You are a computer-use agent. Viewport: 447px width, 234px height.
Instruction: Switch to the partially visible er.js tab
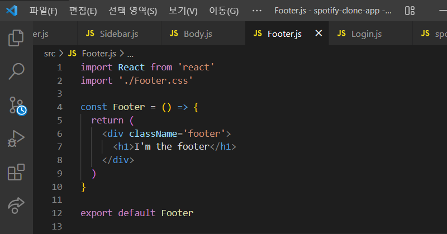pos(55,34)
